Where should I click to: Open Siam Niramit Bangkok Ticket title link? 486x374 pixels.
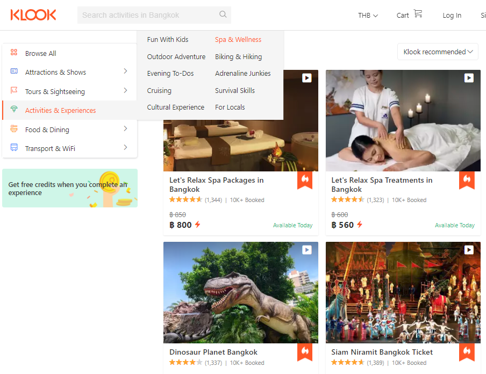coord(382,353)
